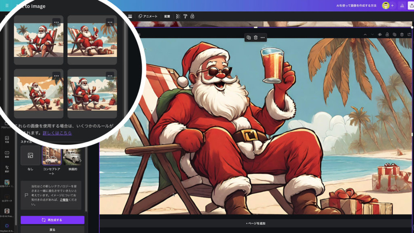Click the design title AIを使って画像を作成する方法
414x233 pixels.
coord(356,6)
